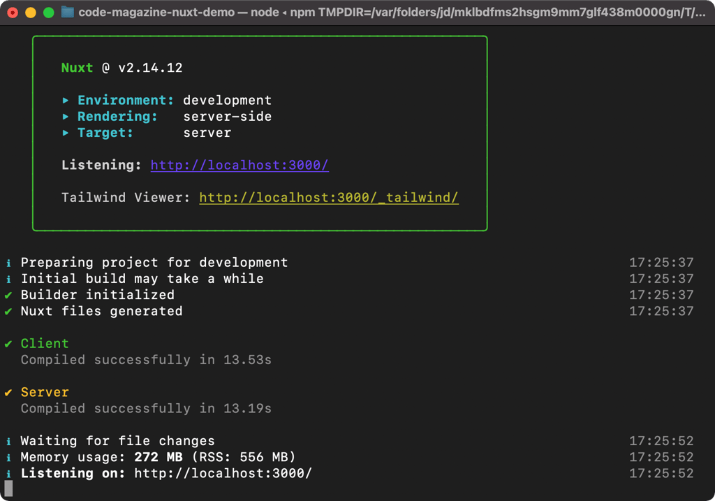Screen dimensions: 715x501
Task: Click the green Client heading
Action: pos(45,344)
